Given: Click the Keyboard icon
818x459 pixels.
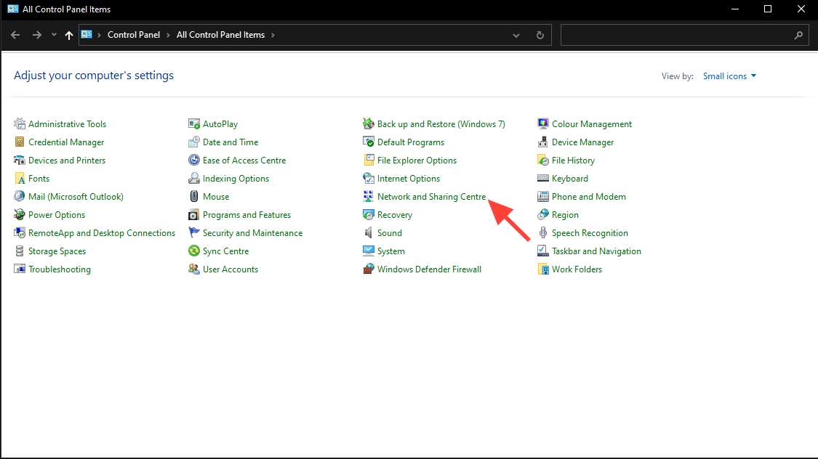Looking at the screenshot, I should [x=543, y=179].
